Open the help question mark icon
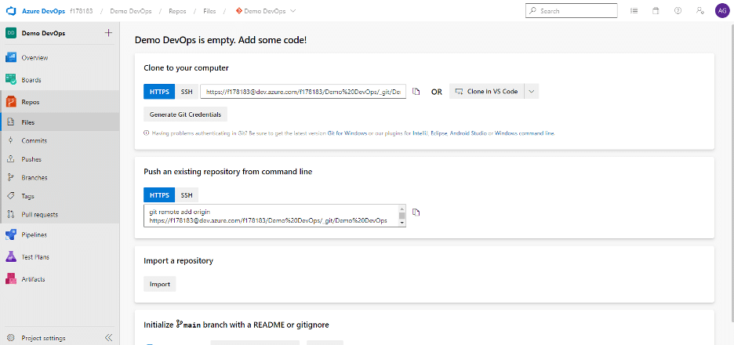This screenshot has width=734, height=345. 678,11
